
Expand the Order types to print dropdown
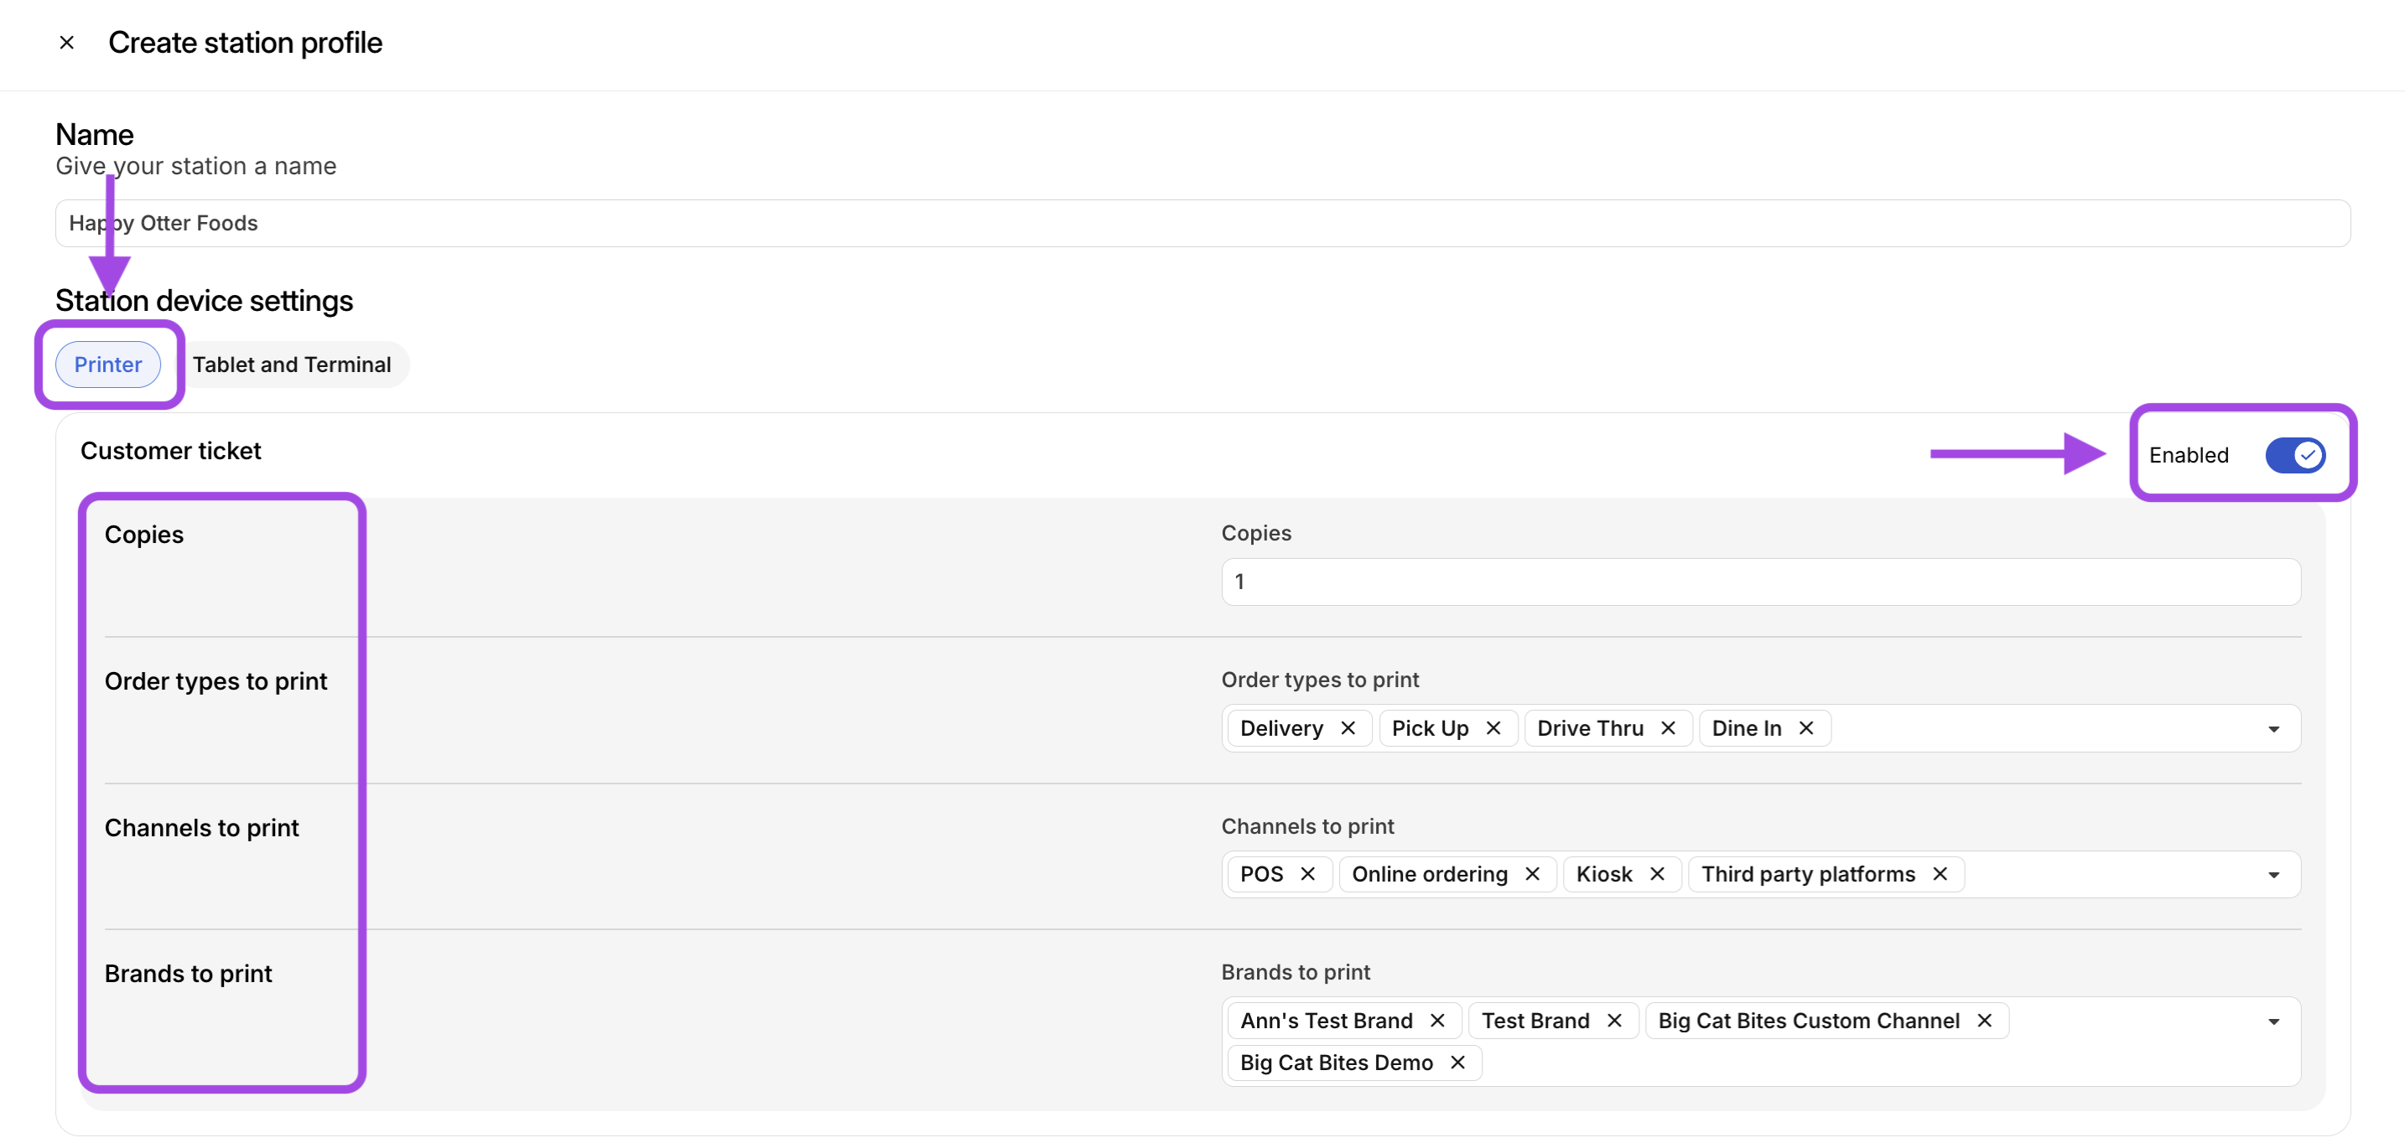point(2274,729)
